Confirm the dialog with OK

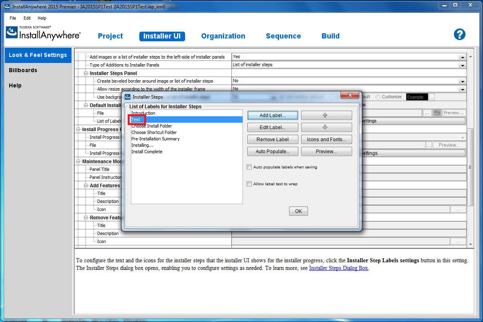point(298,211)
